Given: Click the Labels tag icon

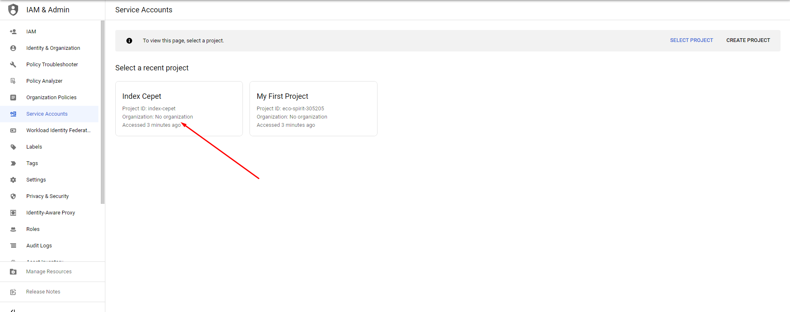Looking at the screenshot, I should tap(13, 147).
